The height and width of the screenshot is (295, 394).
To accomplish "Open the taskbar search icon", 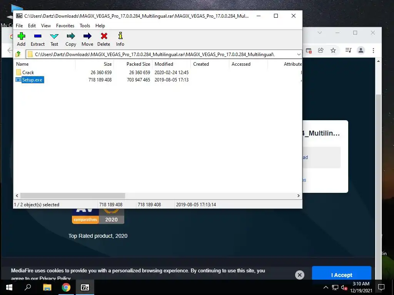I will point(28,287).
